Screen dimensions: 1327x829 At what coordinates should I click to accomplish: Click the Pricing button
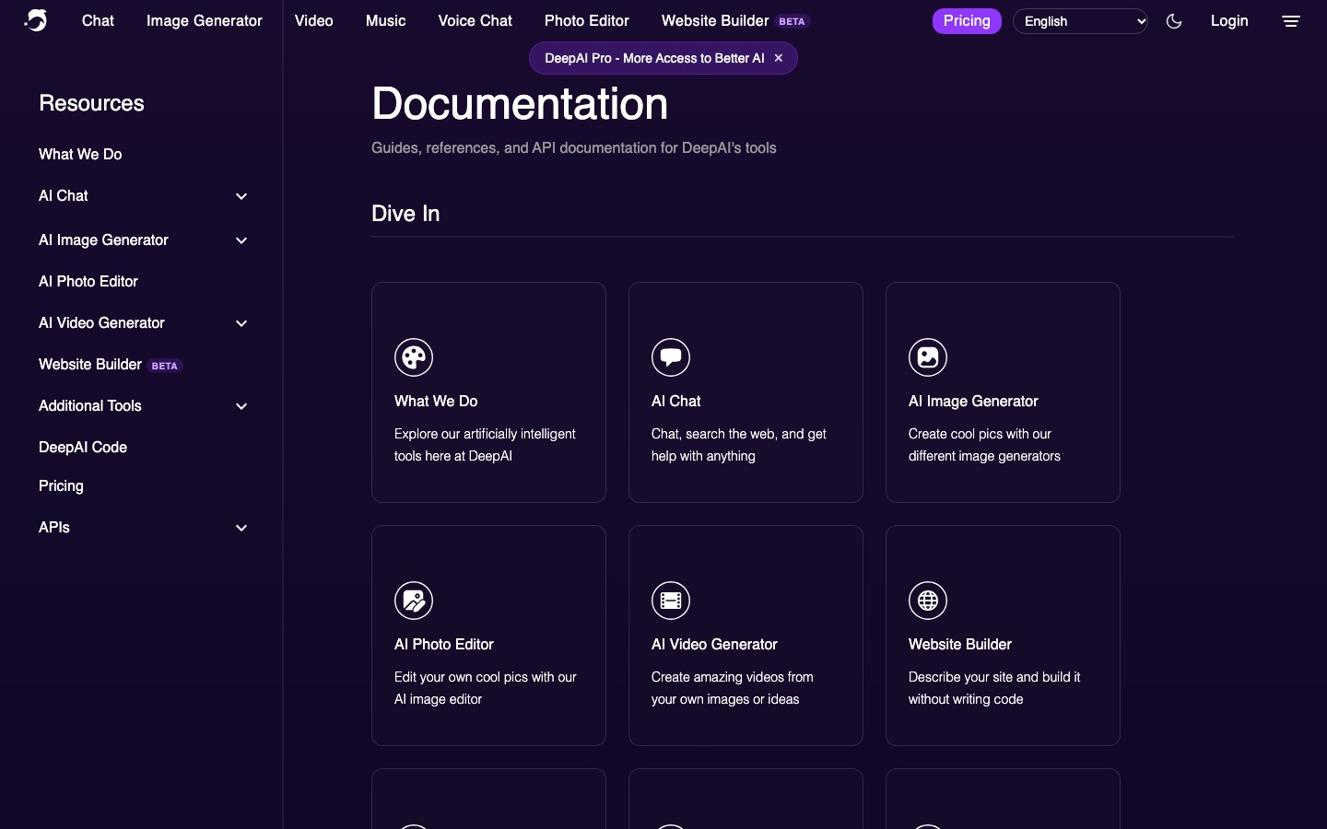tap(967, 21)
